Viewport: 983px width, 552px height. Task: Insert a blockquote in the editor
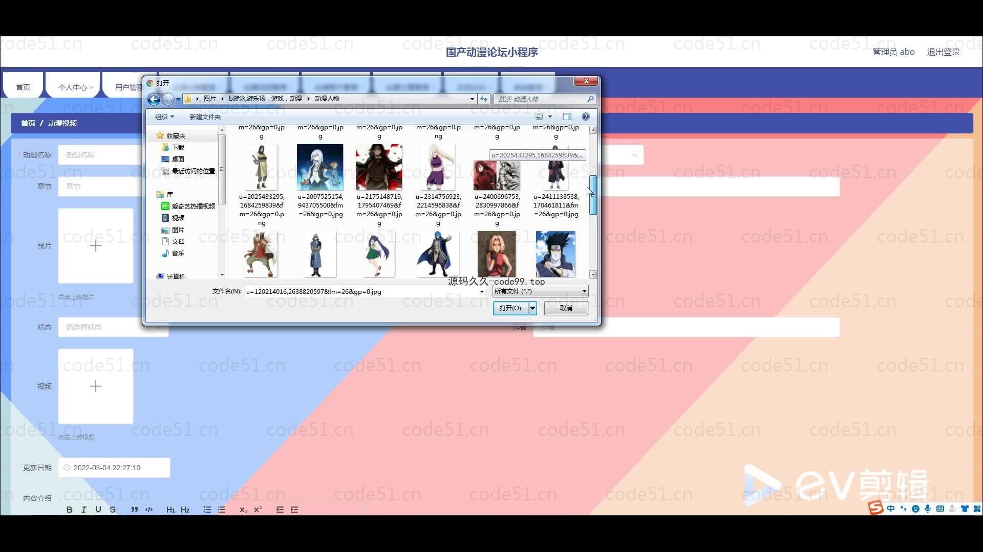click(134, 510)
